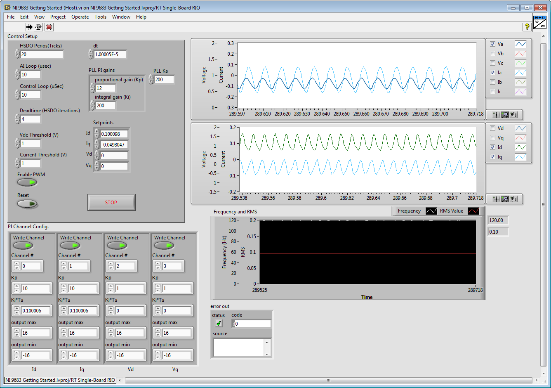Click stepper for integral gain (Ki)
This screenshot has height=388, width=551.
coord(92,105)
